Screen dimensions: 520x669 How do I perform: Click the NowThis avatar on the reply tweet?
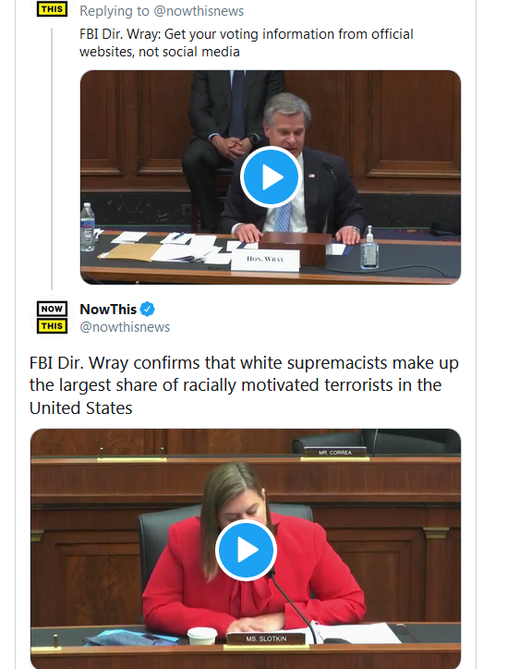(52, 8)
